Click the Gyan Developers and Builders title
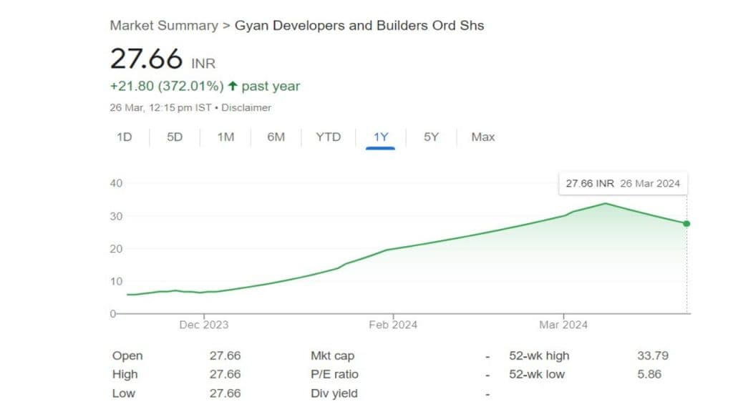733x412 pixels. click(x=359, y=26)
